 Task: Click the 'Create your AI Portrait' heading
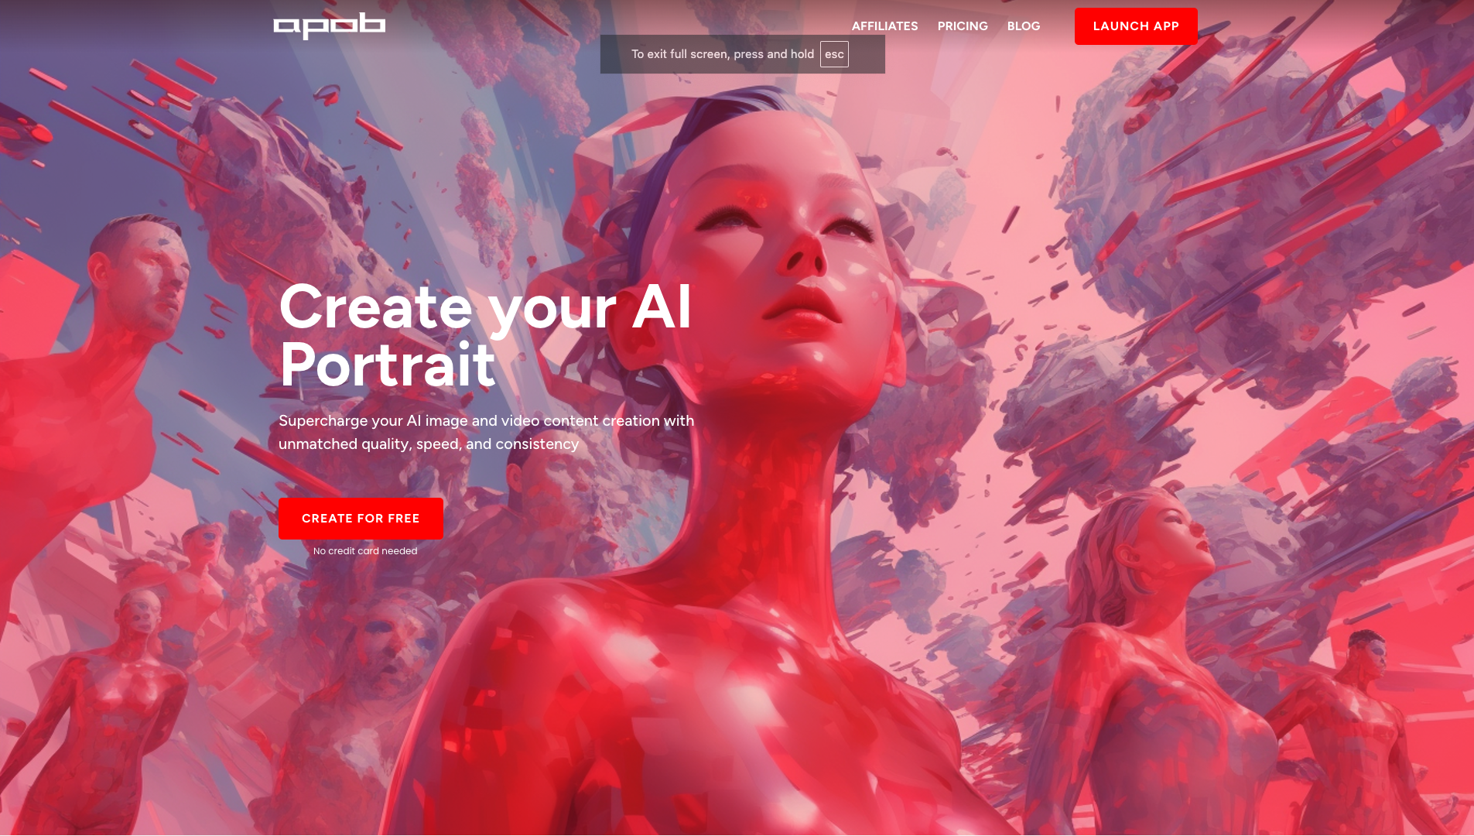point(485,335)
